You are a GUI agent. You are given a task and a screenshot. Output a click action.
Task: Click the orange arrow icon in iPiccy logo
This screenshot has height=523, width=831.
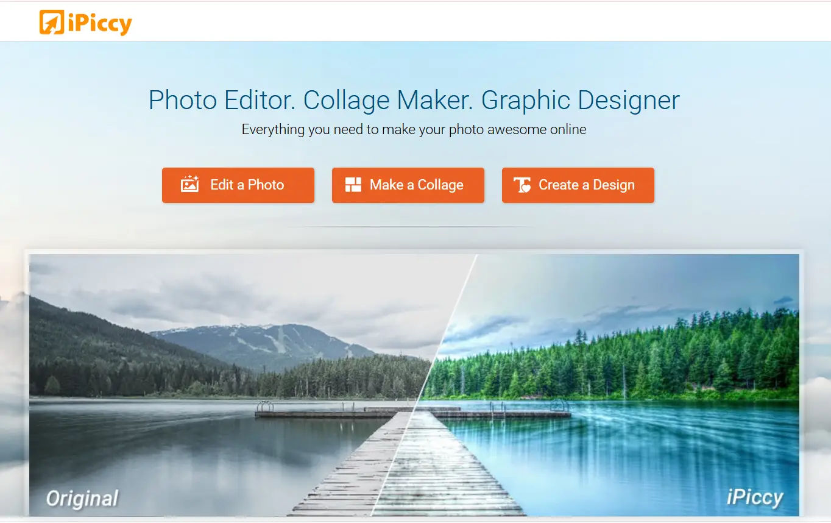point(52,23)
